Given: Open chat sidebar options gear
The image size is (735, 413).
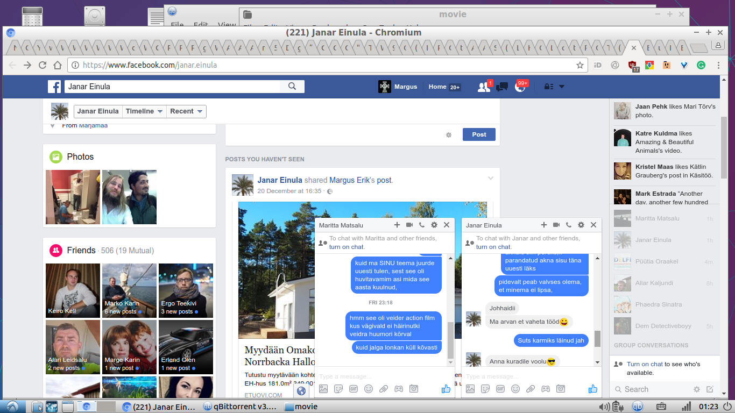Looking at the screenshot, I should point(697,389).
